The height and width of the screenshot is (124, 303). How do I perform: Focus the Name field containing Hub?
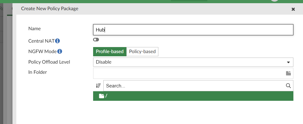193,30
